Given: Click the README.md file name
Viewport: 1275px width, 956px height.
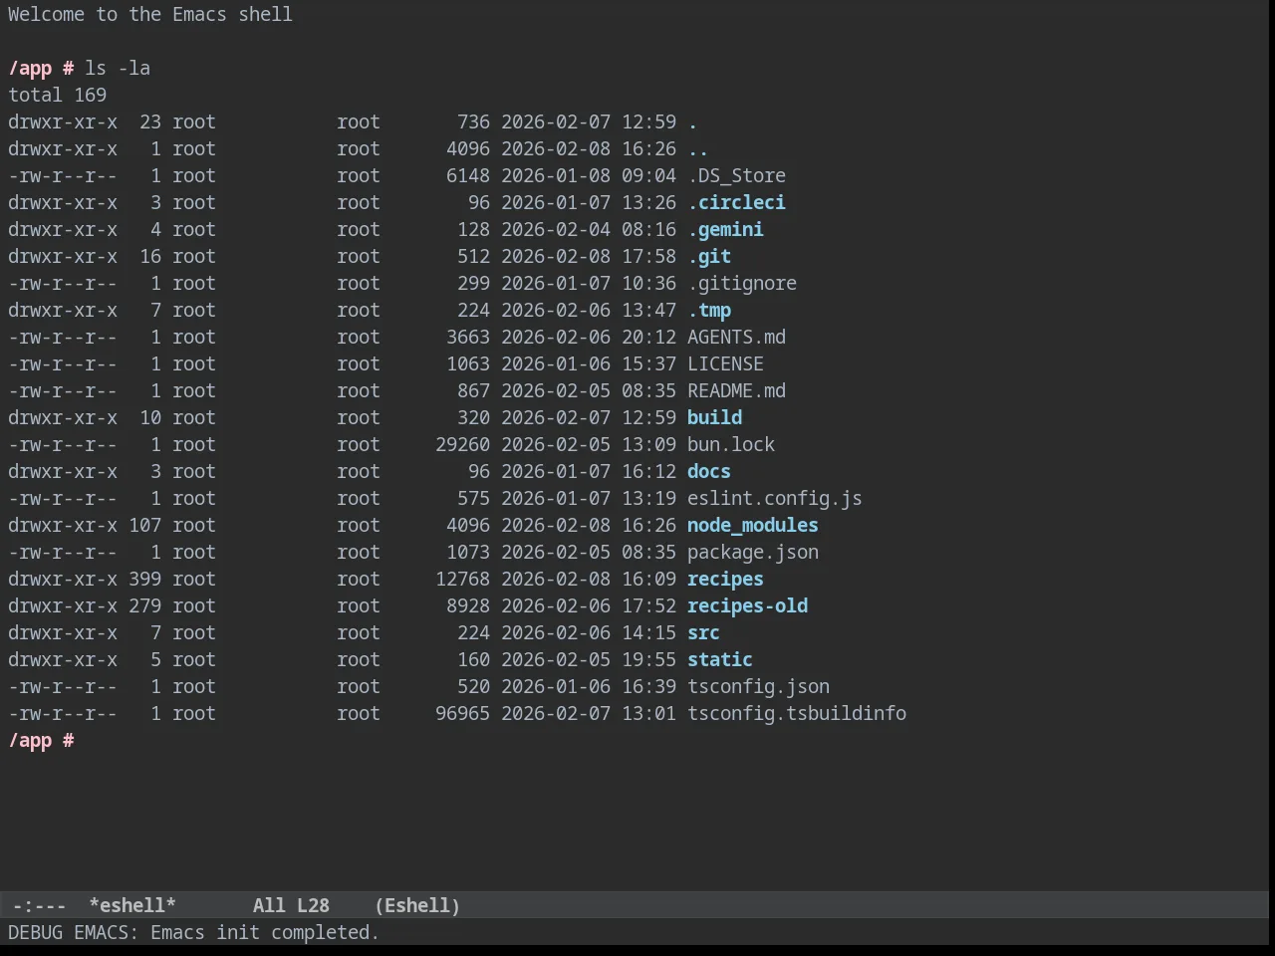Looking at the screenshot, I should (736, 390).
